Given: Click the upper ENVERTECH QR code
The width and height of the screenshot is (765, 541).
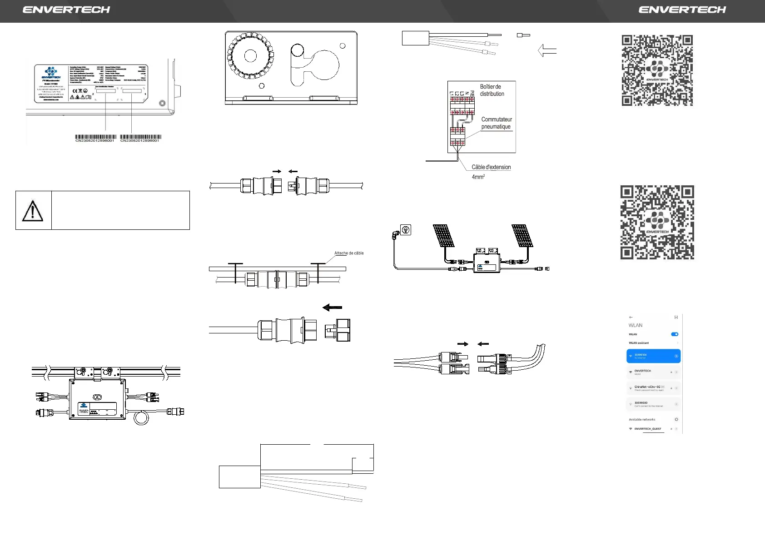Looking at the screenshot, I should click(x=657, y=70).
